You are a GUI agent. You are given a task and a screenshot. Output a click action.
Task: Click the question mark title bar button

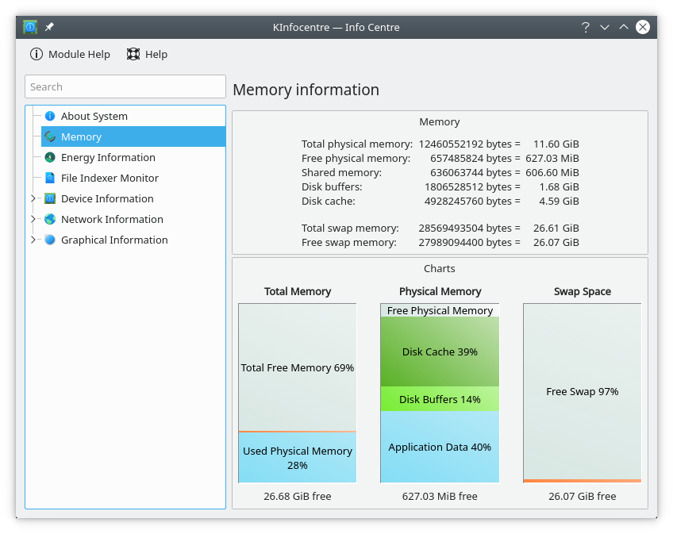(x=586, y=27)
